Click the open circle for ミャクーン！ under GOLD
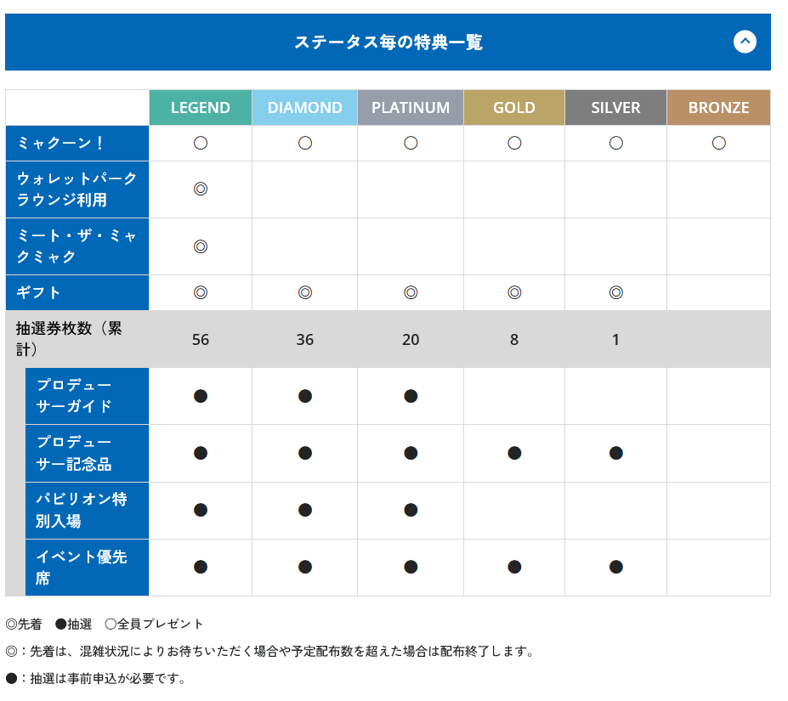The height and width of the screenshot is (701, 788). point(514,144)
